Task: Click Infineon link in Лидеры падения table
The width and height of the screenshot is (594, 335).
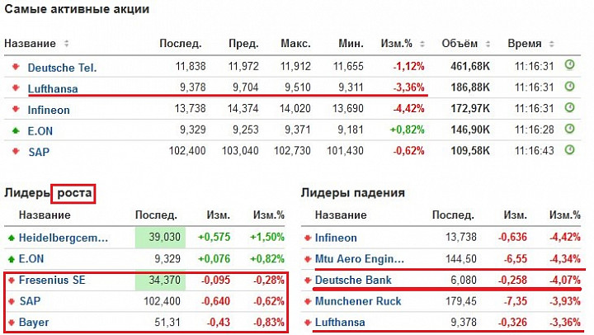Action: (x=336, y=238)
